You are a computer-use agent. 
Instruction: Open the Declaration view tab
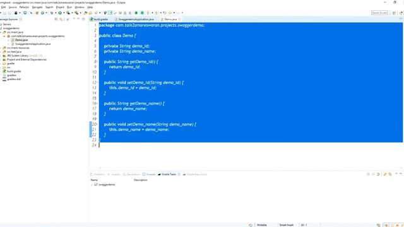click(x=131, y=174)
